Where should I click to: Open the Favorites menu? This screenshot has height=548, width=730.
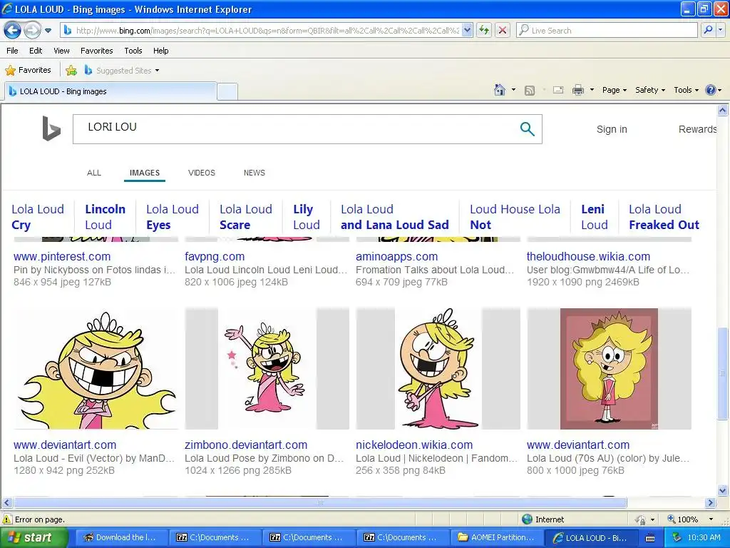click(96, 51)
